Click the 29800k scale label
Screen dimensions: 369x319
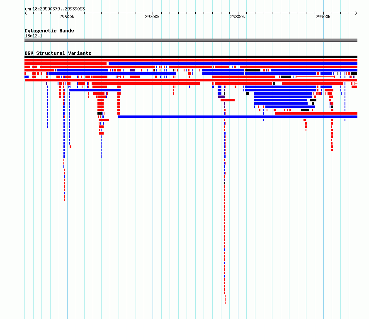pos(238,17)
